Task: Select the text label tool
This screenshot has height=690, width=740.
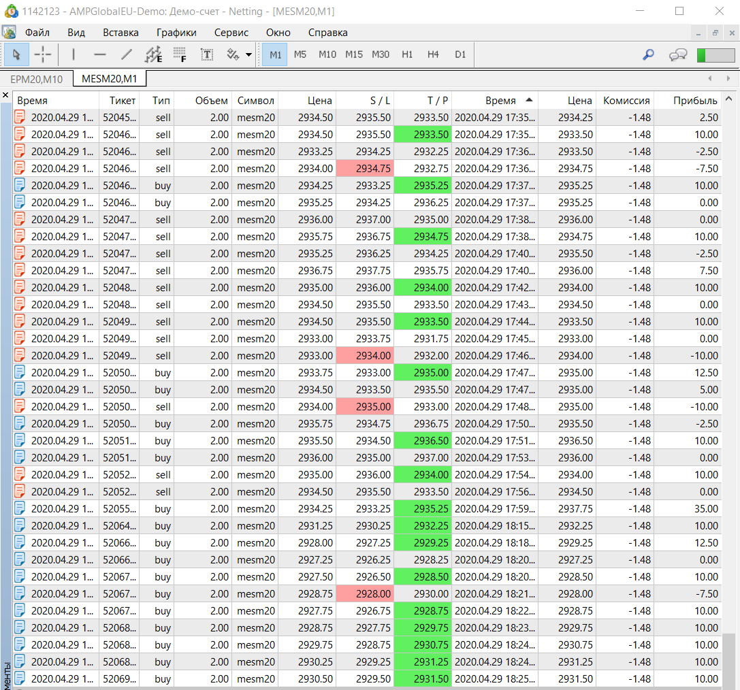Action: click(207, 54)
